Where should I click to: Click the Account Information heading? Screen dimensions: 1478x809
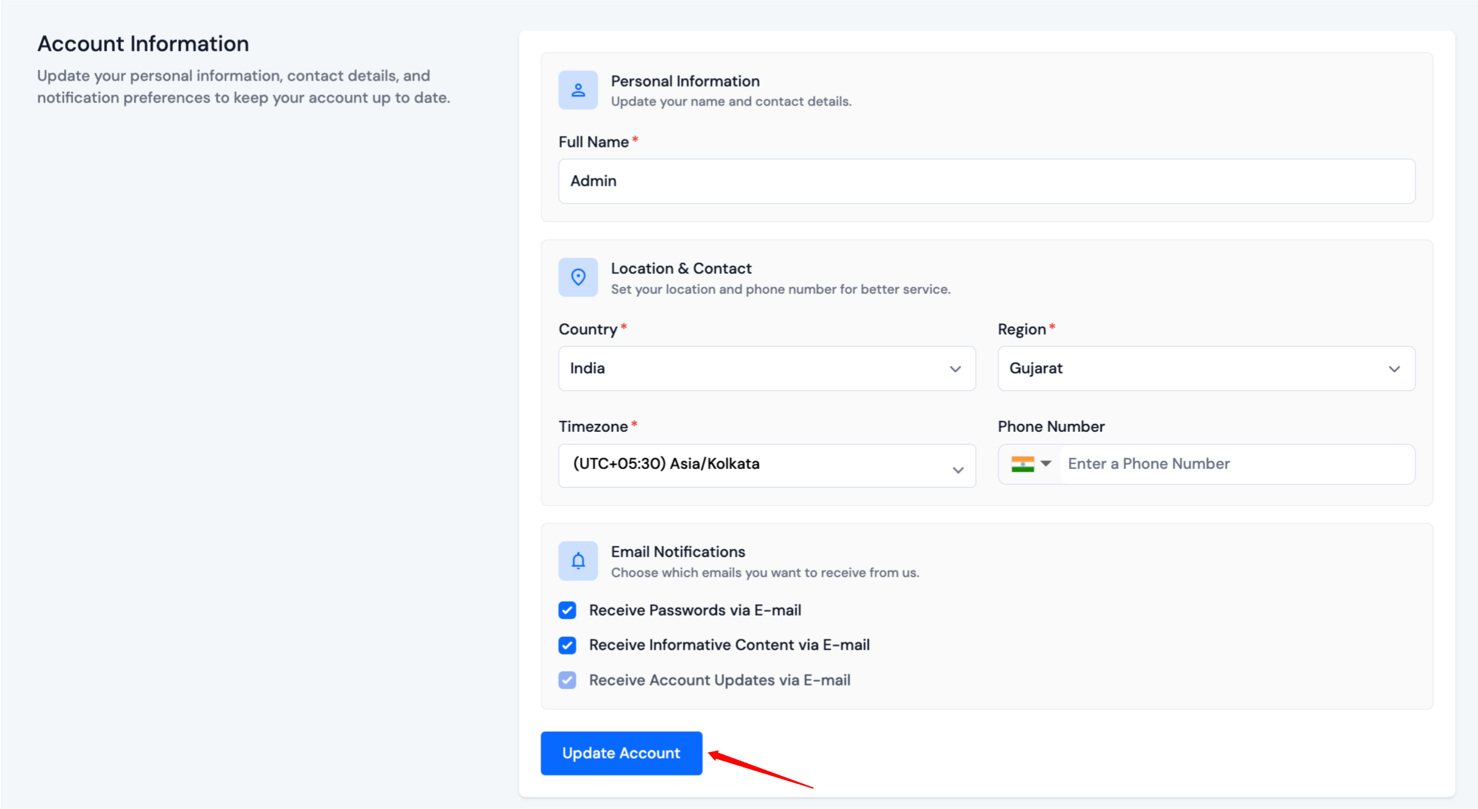[143, 43]
